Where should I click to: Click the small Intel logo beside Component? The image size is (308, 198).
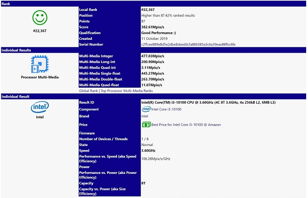(146, 109)
